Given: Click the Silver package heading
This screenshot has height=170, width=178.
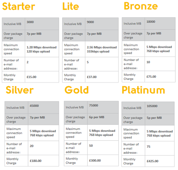Looking at the screenshot, I should point(20,90).
